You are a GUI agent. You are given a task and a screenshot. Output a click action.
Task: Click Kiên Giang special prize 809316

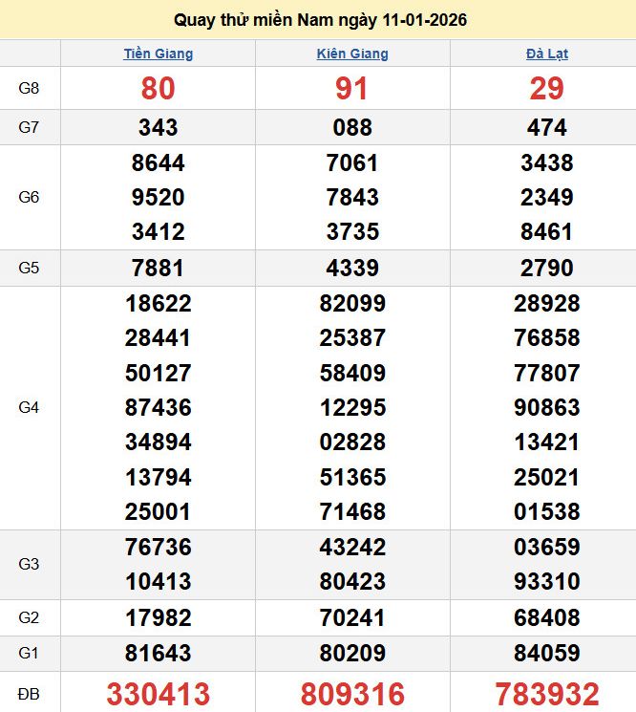click(x=352, y=694)
